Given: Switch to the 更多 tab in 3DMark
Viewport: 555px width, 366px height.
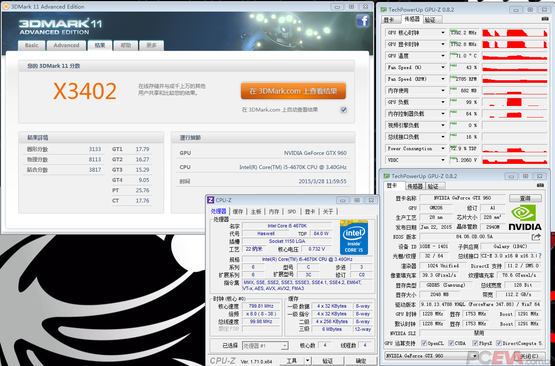Looking at the screenshot, I should coord(152,45).
